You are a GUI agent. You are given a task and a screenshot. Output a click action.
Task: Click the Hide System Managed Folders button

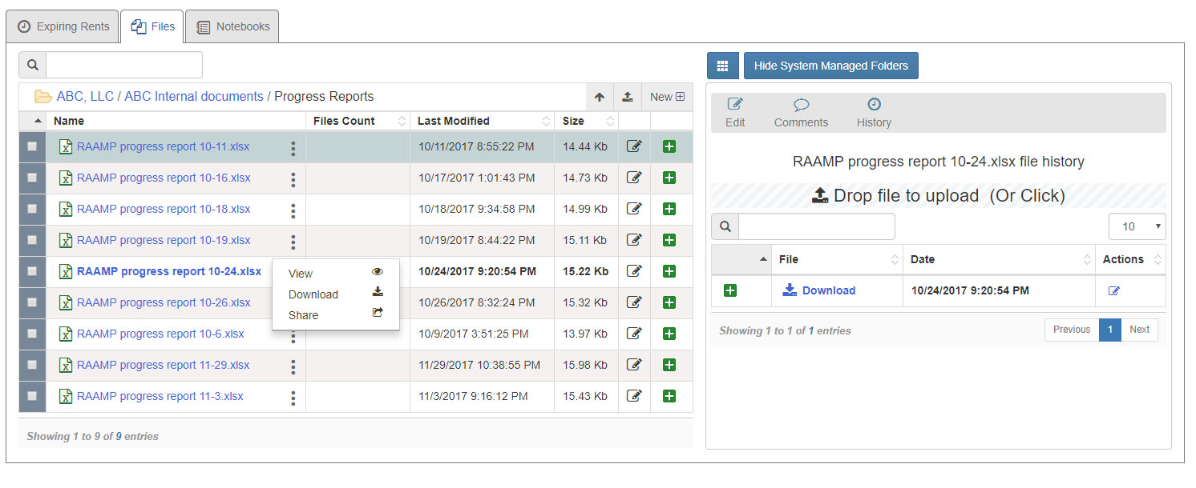click(x=830, y=65)
